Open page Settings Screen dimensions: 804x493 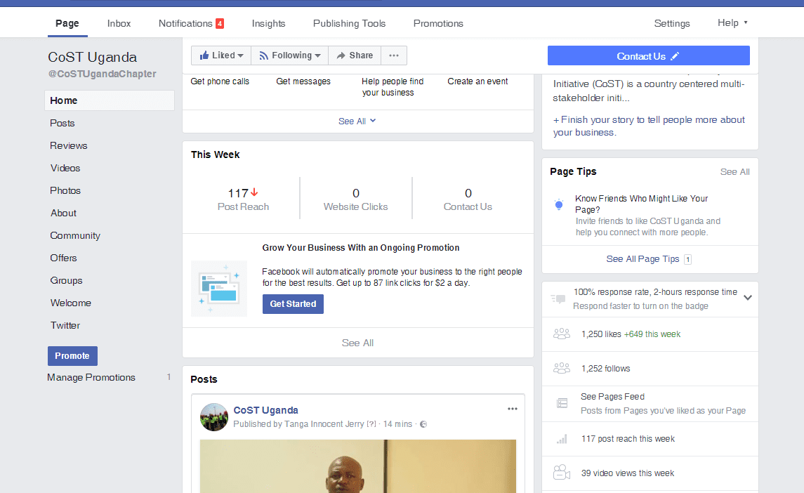click(x=672, y=24)
